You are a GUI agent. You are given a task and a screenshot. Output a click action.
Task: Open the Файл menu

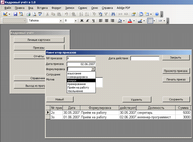(x=8, y=8)
